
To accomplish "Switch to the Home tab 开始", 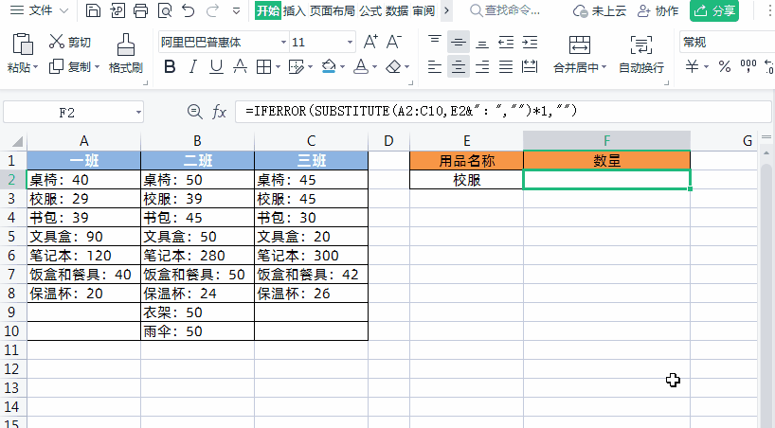I will point(268,10).
